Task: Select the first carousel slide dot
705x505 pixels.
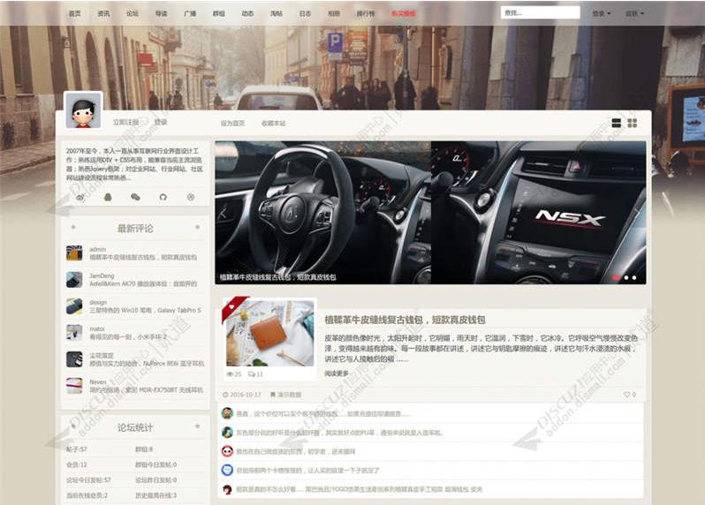Action: (617, 277)
